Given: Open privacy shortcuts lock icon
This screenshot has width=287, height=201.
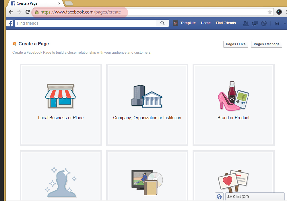Looking at the screenshot, I should [x=277, y=23].
